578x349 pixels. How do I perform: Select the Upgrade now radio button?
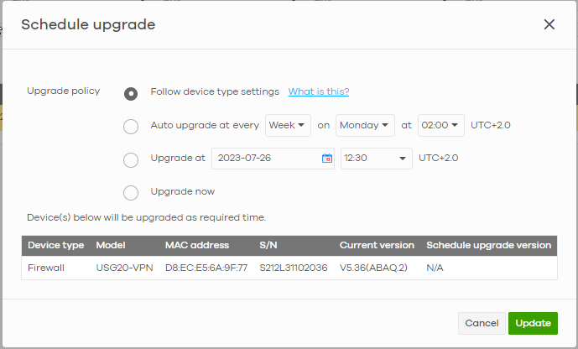131,193
